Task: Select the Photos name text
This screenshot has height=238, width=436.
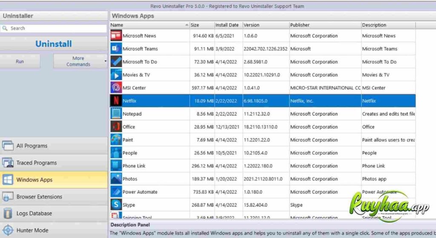Action: 130,179
